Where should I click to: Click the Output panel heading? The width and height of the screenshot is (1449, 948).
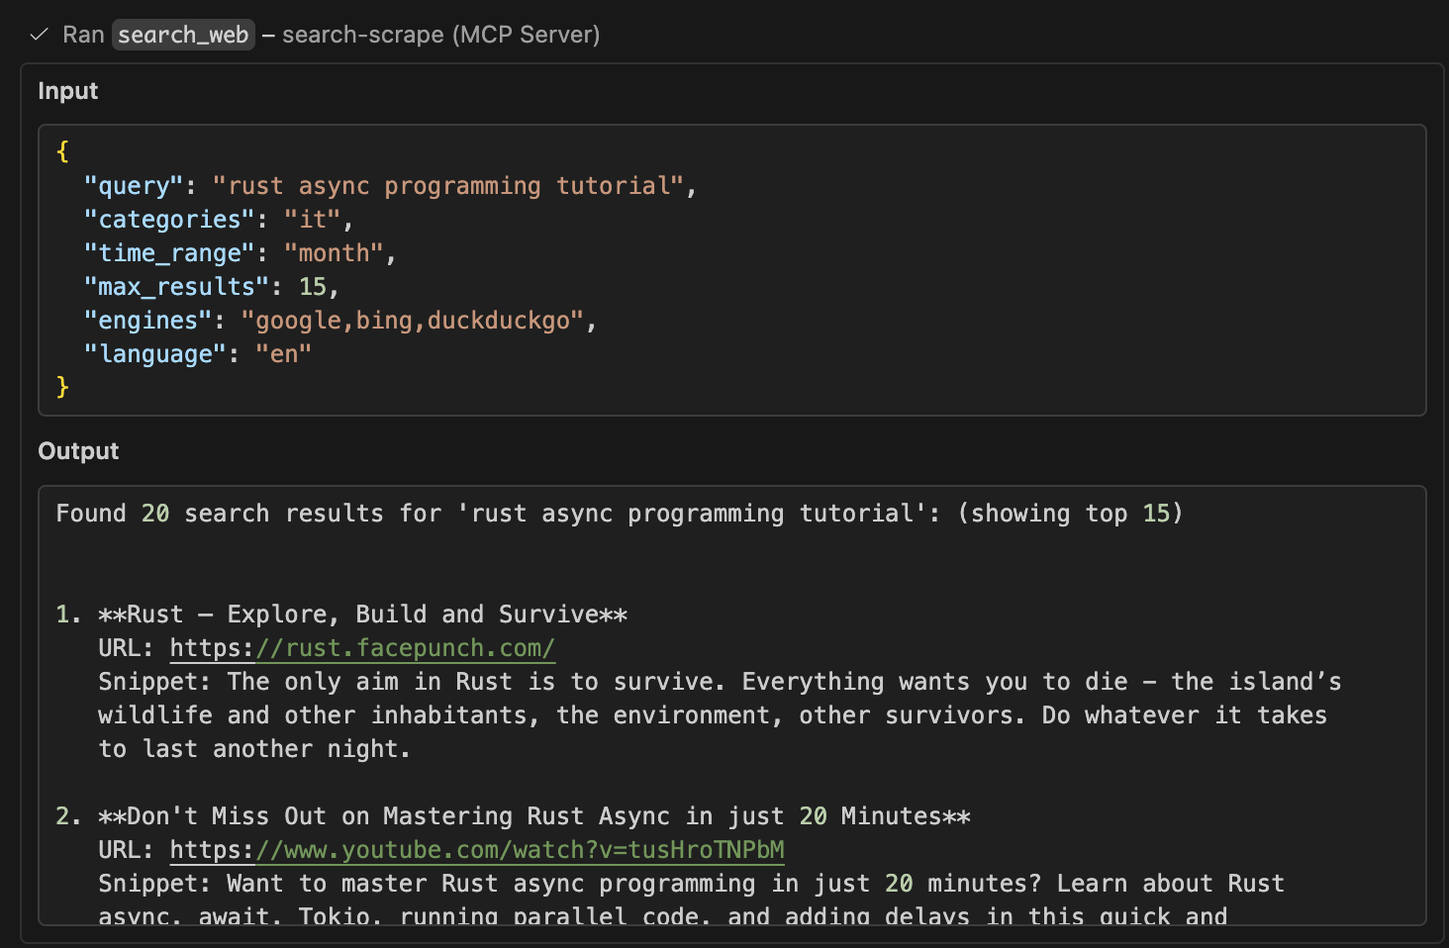[x=78, y=450]
